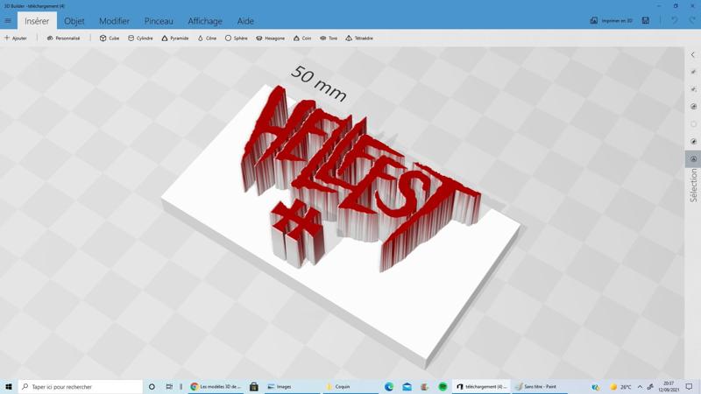The image size is (701, 394).
Task: Choose the Personnalisé shape option
Action: [63, 39]
